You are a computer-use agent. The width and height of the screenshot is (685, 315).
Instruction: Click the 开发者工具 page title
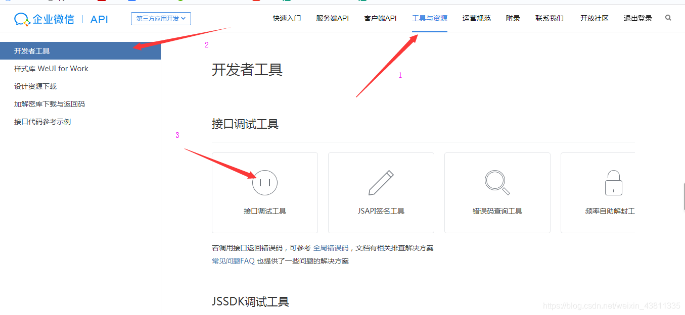tap(247, 70)
